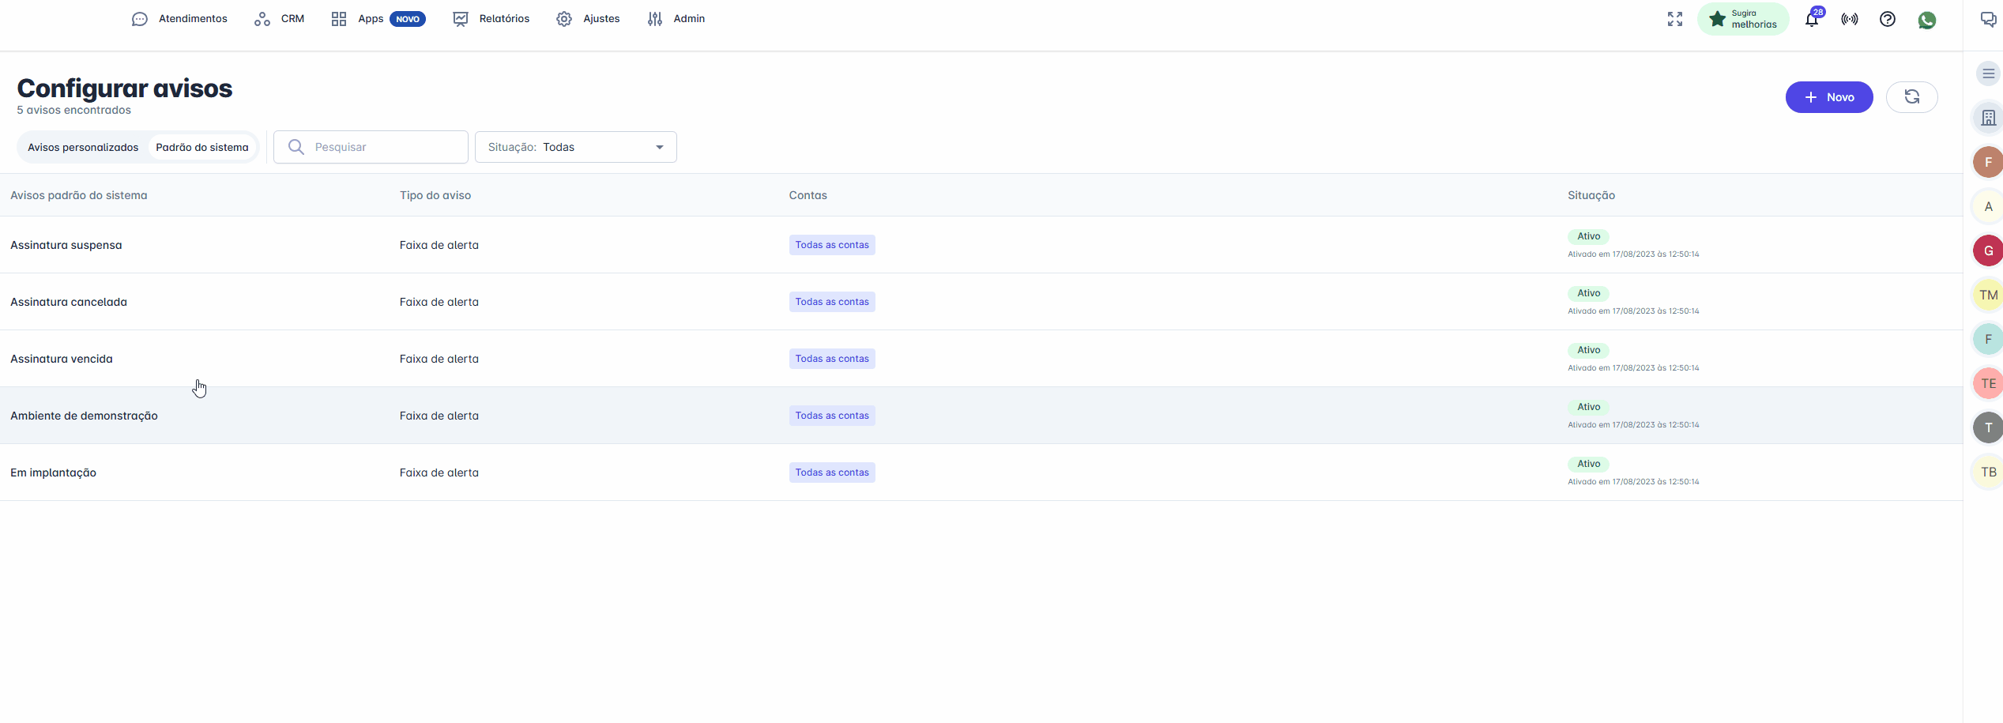Viewport: 2003px width, 723px height.
Task: Click the broadcast signal icon
Action: coord(1850,19)
